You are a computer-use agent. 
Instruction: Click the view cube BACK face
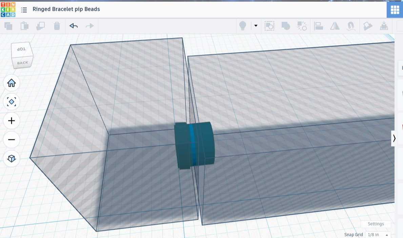coord(23,63)
